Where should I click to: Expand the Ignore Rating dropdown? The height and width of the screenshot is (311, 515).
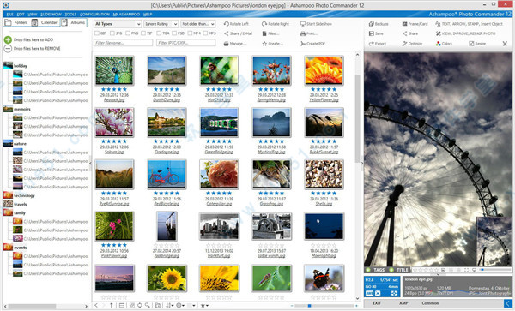pos(161,24)
